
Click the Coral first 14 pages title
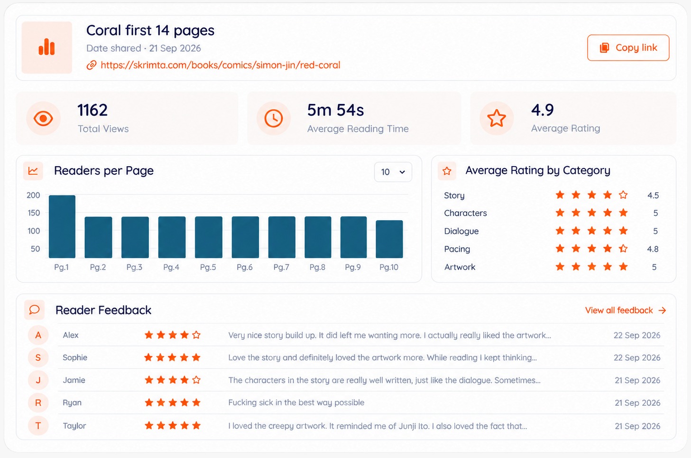[150, 30]
